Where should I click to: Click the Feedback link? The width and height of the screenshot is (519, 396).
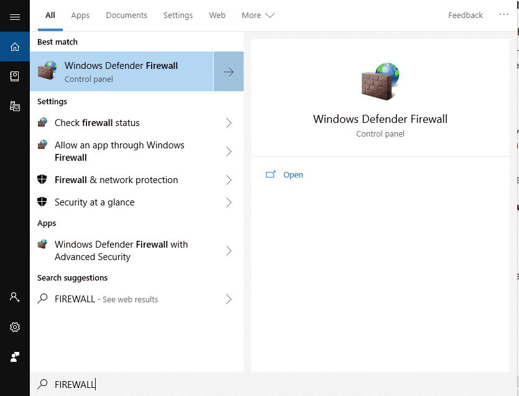(x=465, y=15)
